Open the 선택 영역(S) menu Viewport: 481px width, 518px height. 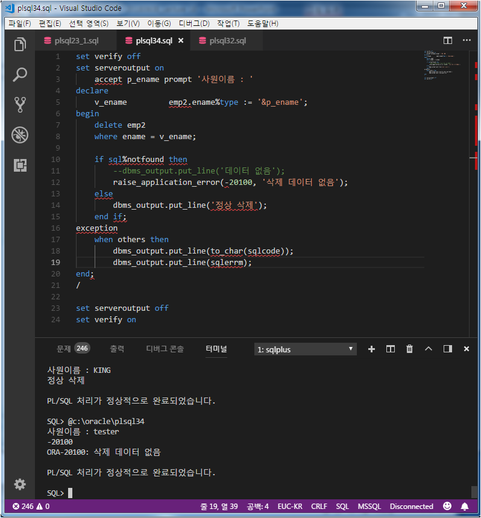pos(89,23)
